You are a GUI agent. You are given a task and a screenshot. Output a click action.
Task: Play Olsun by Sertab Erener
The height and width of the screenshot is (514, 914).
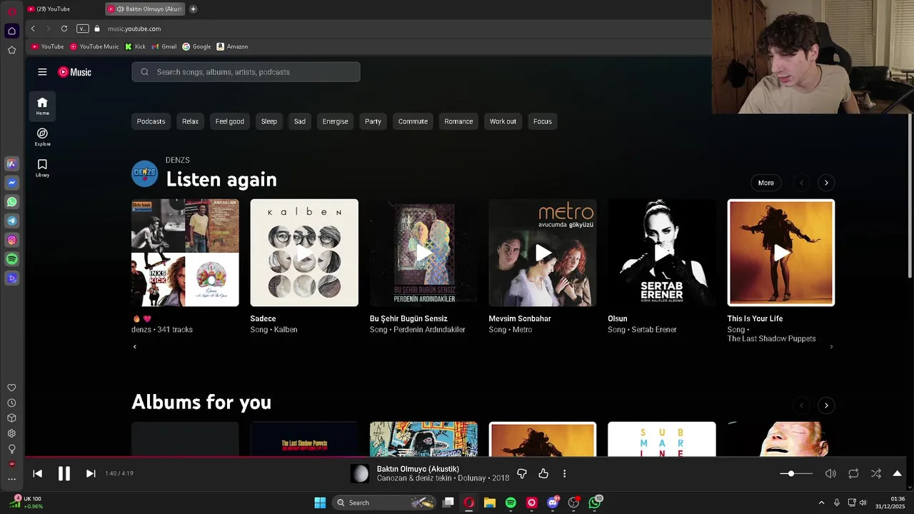click(x=662, y=253)
